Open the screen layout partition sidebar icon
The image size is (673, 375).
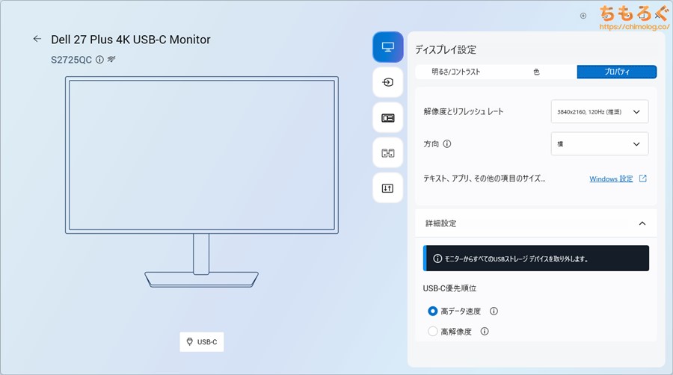click(387, 118)
